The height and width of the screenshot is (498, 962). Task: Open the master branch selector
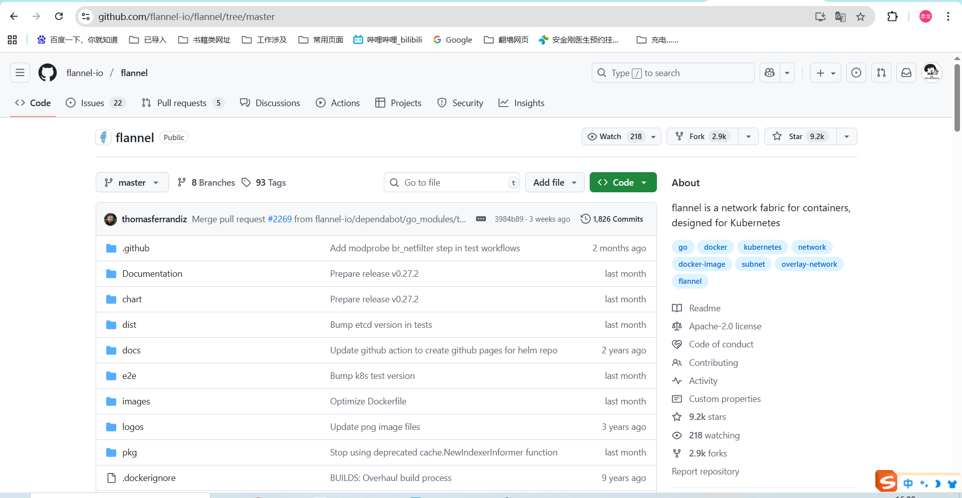pyautogui.click(x=132, y=183)
